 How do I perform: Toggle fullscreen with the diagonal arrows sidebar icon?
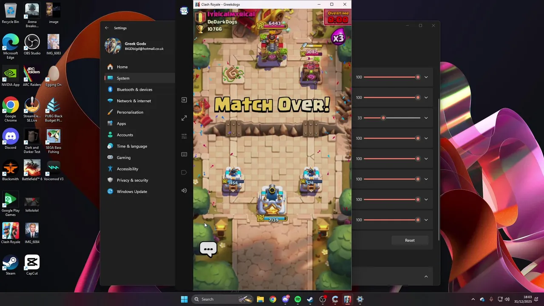[x=184, y=118]
